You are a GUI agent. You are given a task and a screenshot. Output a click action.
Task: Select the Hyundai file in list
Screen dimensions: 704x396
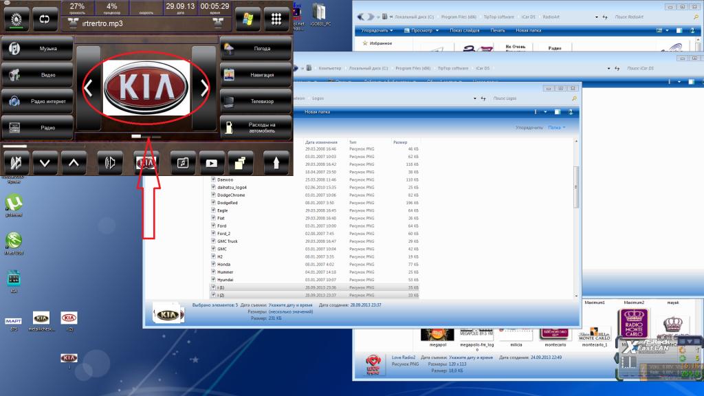coord(225,280)
